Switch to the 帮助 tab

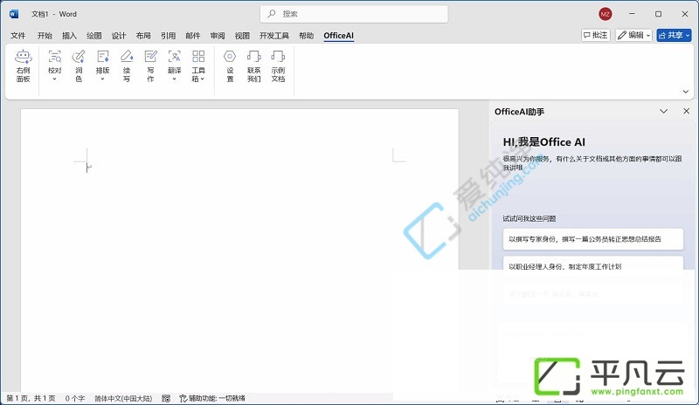pos(307,36)
